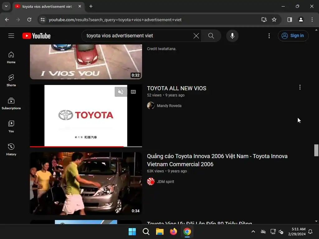The image size is (319, 239).
Task: Clear the search query with the X
Action: [196, 36]
